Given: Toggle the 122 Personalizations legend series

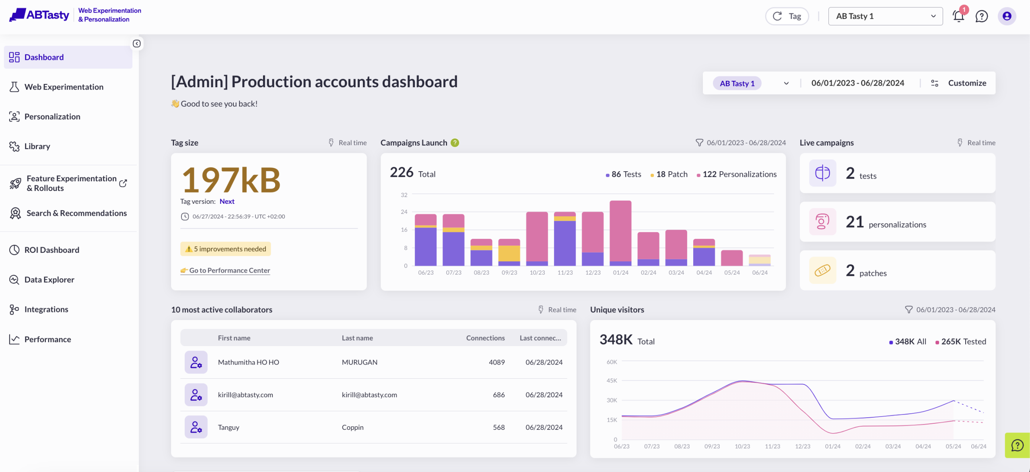Looking at the screenshot, I should coord(737,174).
